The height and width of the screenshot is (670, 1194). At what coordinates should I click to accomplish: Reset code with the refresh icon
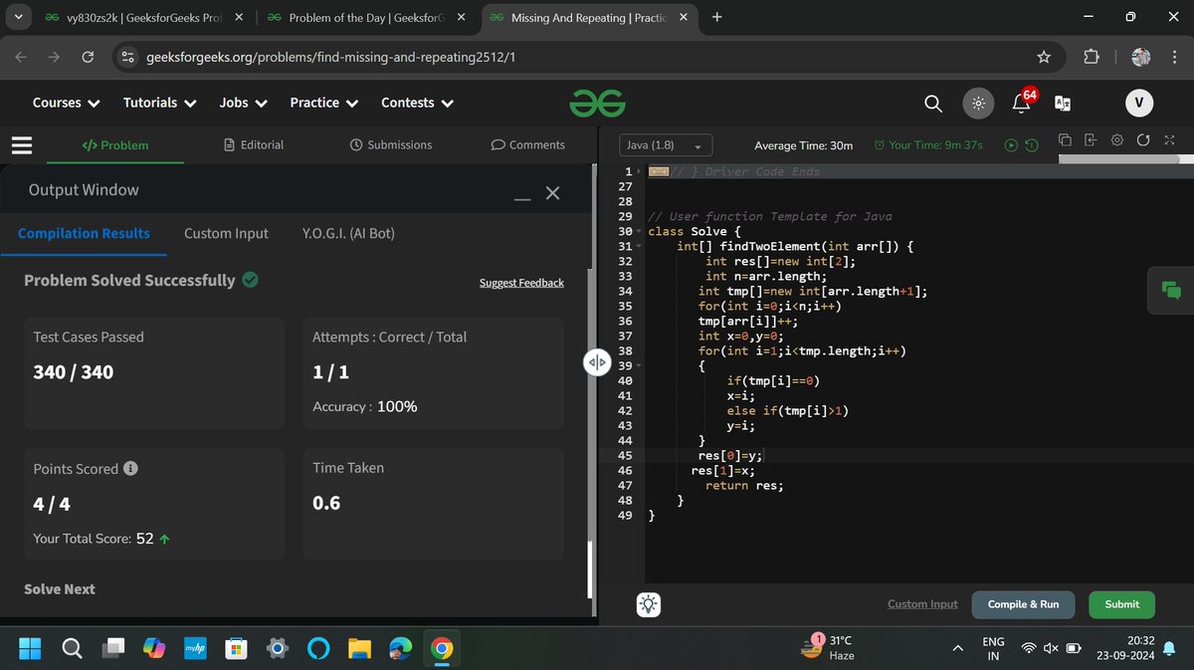pos(1143,140)
